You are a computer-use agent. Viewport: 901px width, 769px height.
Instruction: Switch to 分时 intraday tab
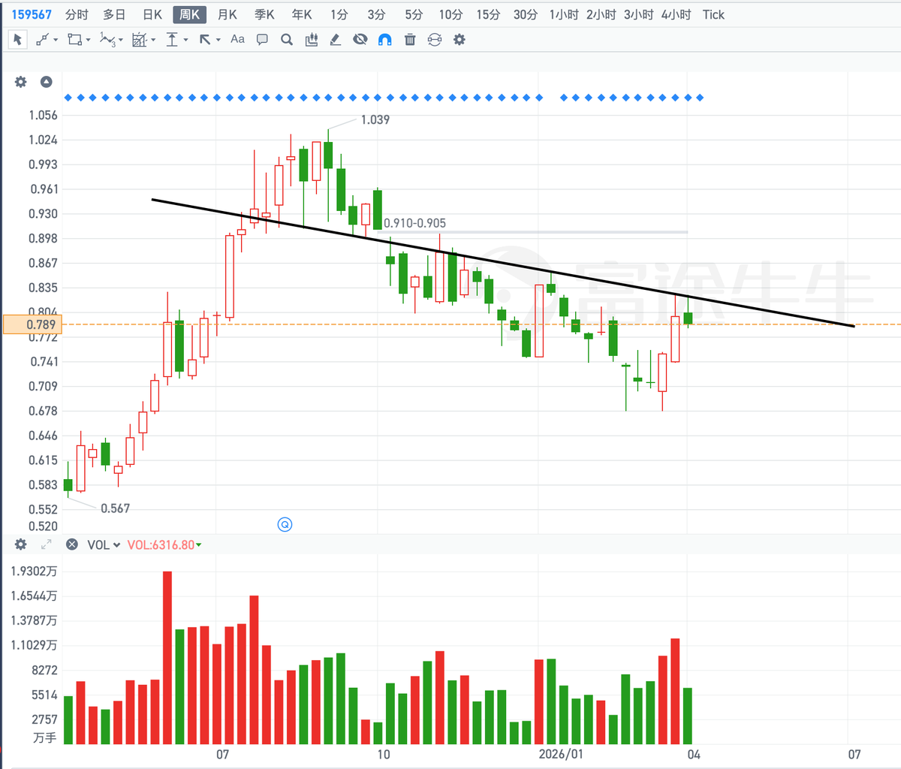pyautogui.click(x=77, y=14)
